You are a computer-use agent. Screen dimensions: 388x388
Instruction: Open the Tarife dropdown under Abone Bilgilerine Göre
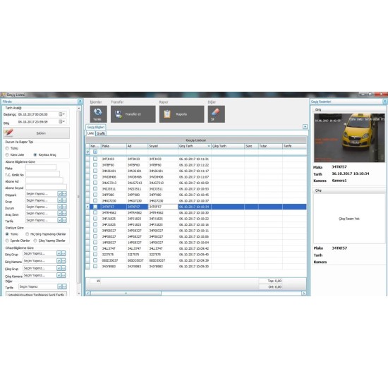pyautogui.click(x=59, y=220)
